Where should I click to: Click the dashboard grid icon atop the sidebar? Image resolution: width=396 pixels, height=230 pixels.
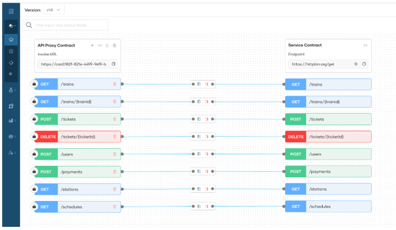[x=11, y=11]
